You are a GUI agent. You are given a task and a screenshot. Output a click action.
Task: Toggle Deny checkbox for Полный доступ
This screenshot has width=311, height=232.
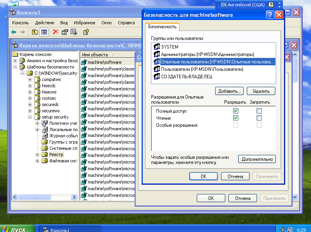(x=259, y=111)
